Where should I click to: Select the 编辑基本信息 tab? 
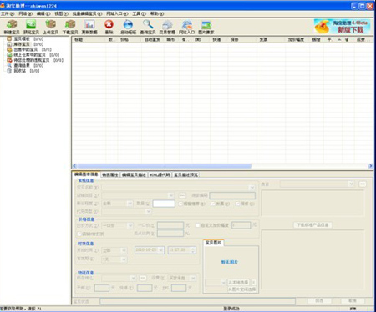point(86,174)
